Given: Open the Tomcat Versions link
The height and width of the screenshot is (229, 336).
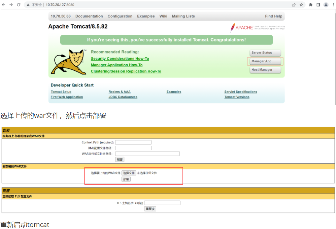Looking at the screenshot, I should [x=237, y=97].
